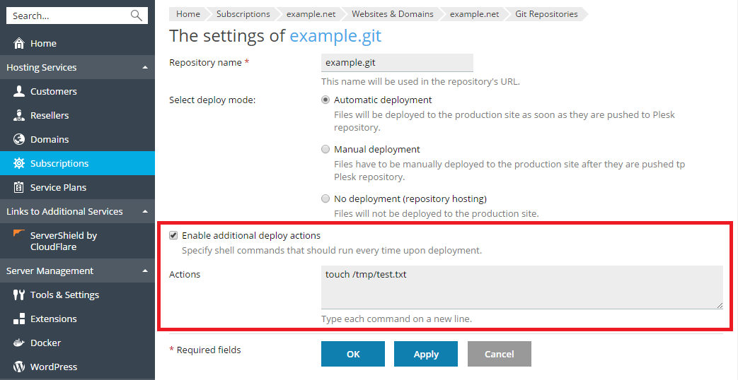Viewport: 738px width, 380px height.
Task: Click the Domains globe icon
Action: tap(19, 140)
